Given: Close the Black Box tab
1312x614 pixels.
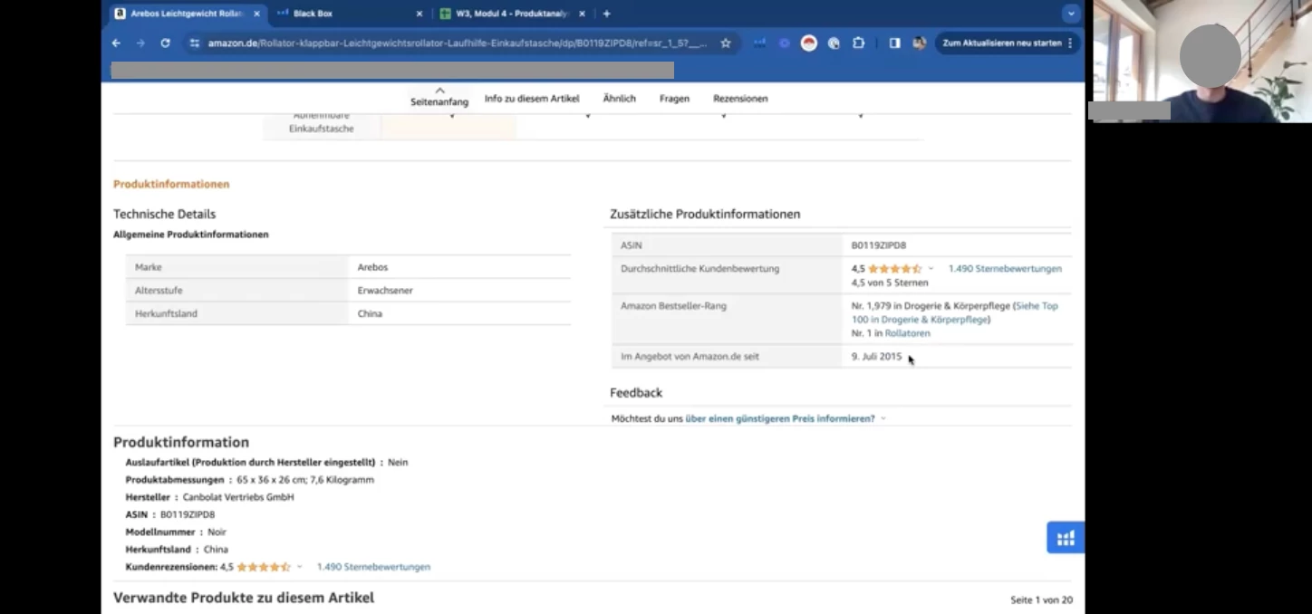Looking at the screenshot, I should (x=419, y=14).
